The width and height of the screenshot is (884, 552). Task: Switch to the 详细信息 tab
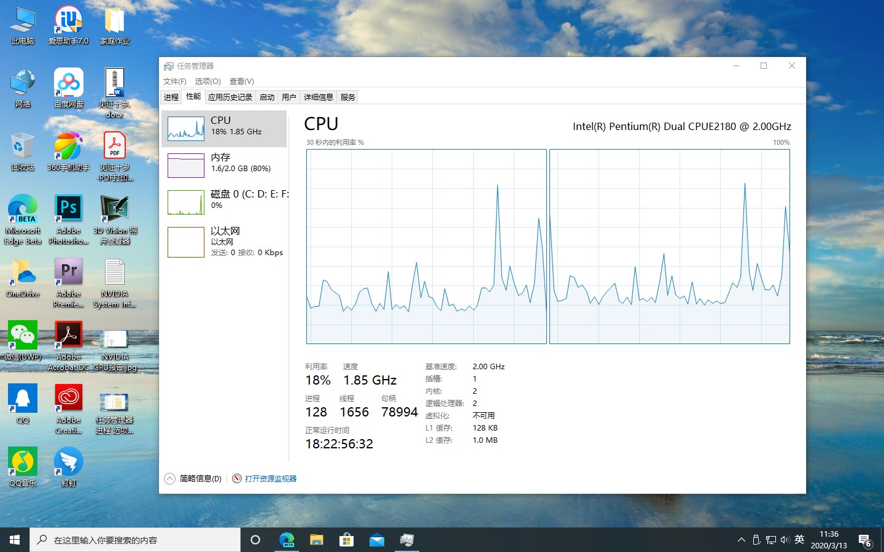pos(319,97)
